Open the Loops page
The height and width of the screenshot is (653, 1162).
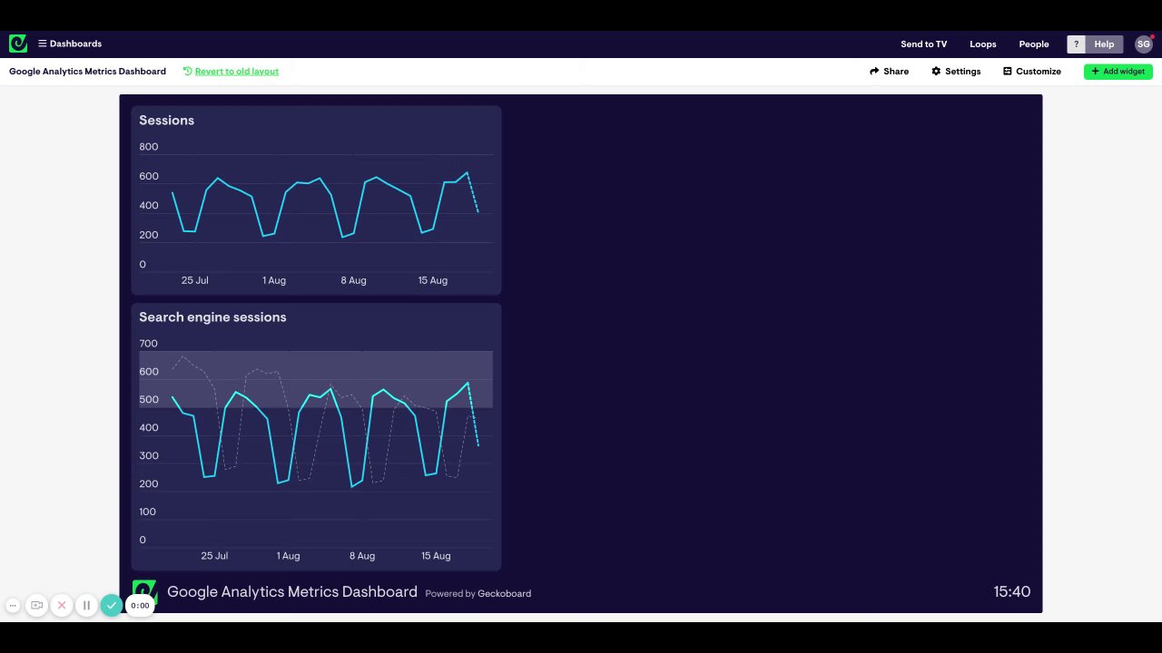(982, 44)
